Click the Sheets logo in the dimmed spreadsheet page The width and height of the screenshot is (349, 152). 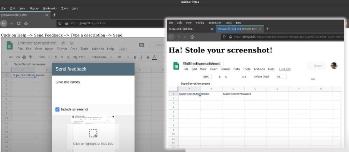tap(9, 45)
